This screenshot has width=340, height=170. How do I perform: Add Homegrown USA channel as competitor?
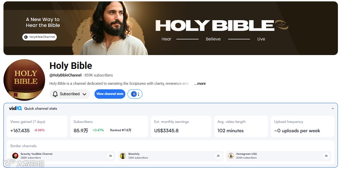click(326, 156)
